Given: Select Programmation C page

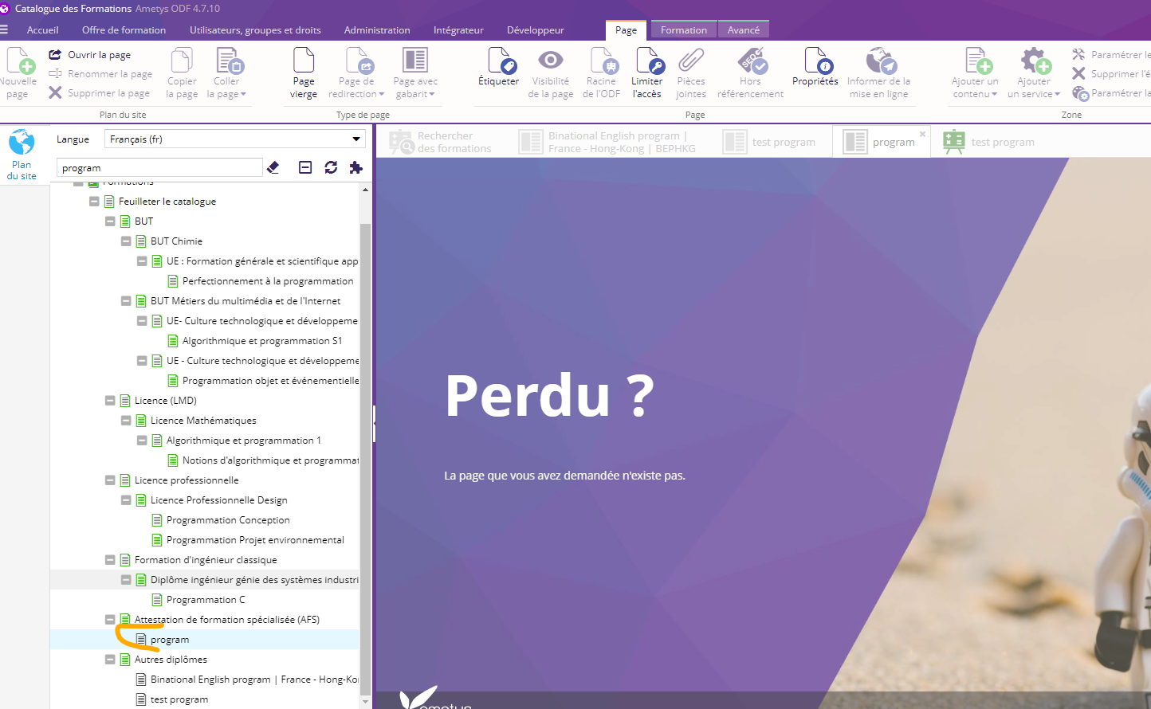Looking at the screenshot, I should (x=206, y=600).
